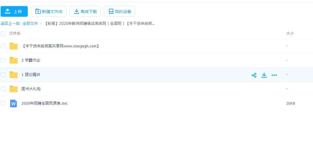Sort by 大小 column header
313x167 pixels.
pyautogui.click(x=290, y=33)
